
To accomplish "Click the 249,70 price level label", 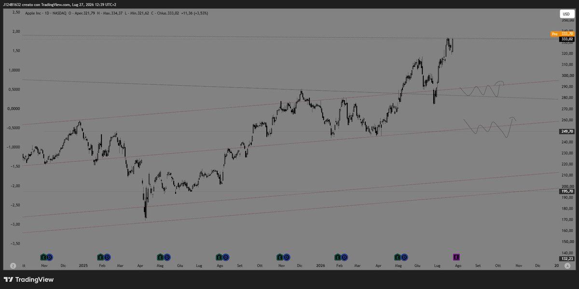I will (x=566, y=131).
